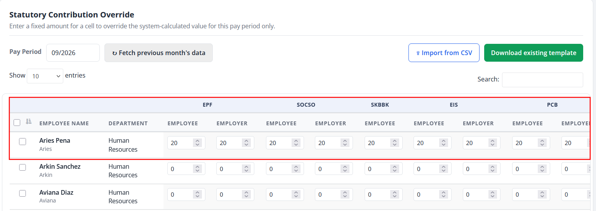The image size is (596, 211).
Task: Click stepper arrows on Aviana Diaz EIS employee
Action: pyautogui.click(x=443, y=195)
